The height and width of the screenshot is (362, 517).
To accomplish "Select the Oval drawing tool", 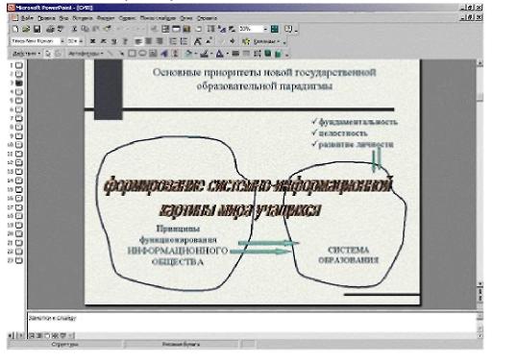I will point(142,54).
